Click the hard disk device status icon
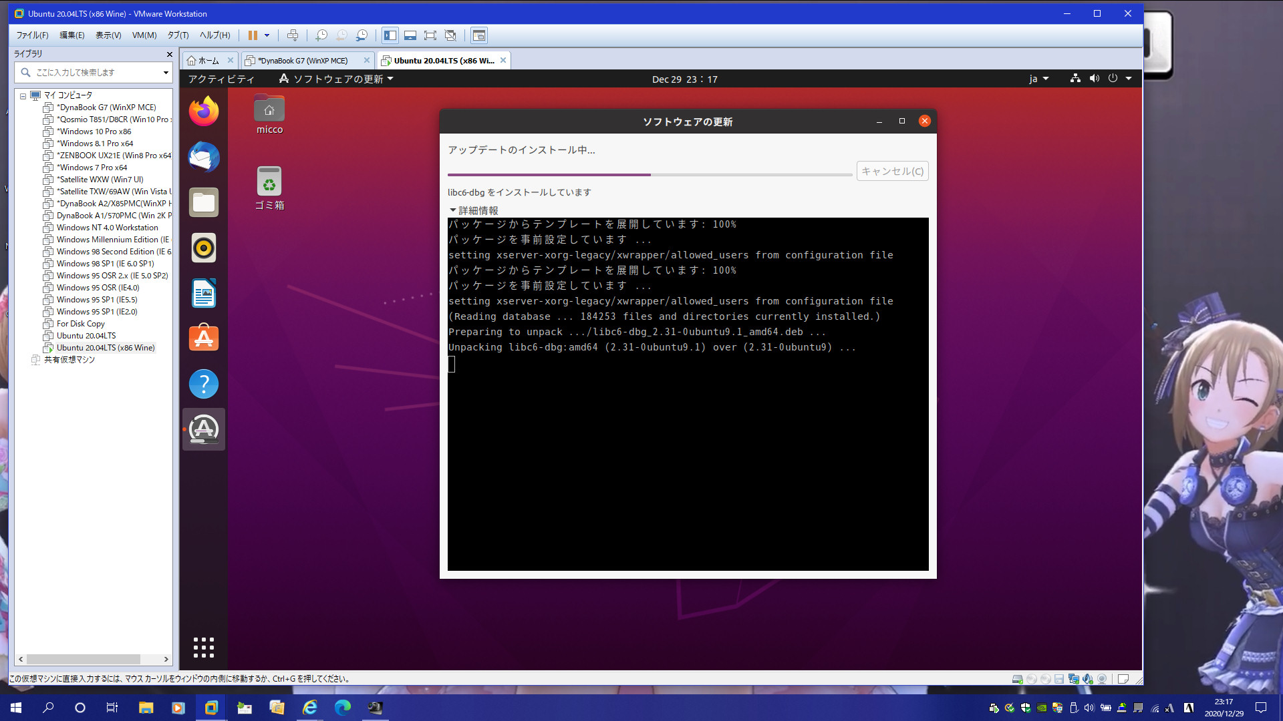 tap(1017, 679)
